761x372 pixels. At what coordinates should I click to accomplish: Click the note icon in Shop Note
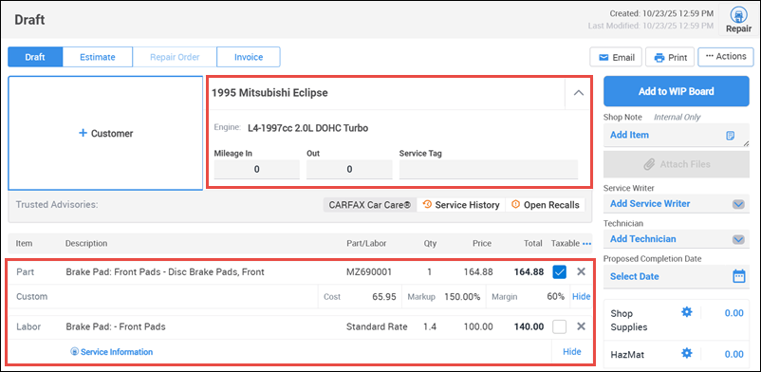(x=730, y=136)
